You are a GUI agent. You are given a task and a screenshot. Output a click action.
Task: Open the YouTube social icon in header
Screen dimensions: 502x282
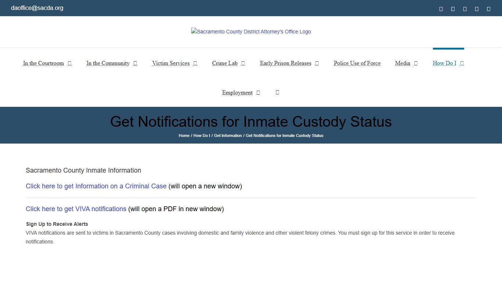pos(477,8)
